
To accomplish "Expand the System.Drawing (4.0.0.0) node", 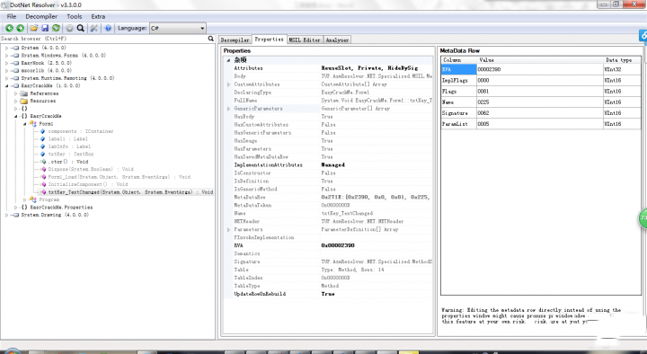I will [6, 215].
